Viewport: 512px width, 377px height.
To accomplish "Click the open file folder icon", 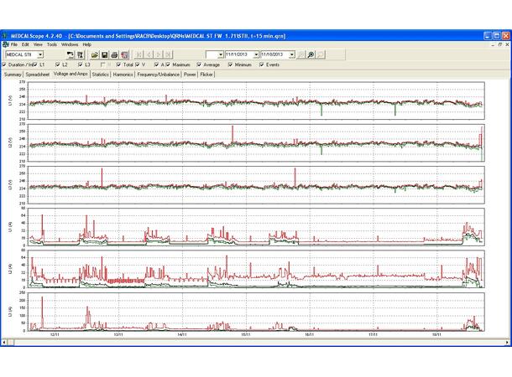I will click(x=95, y=54).
